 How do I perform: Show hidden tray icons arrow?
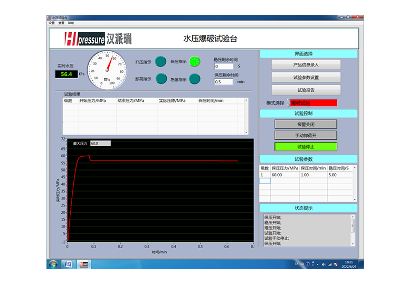click(318, 264)
